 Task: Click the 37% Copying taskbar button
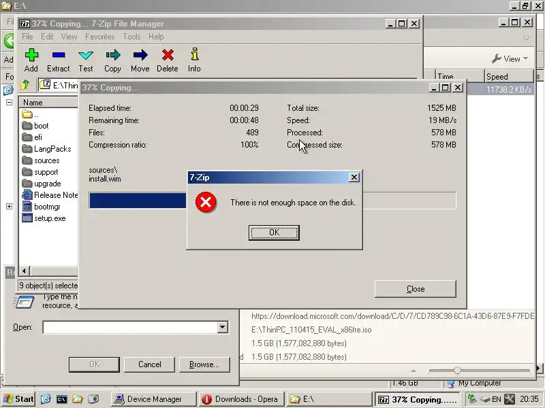(417, 399)
